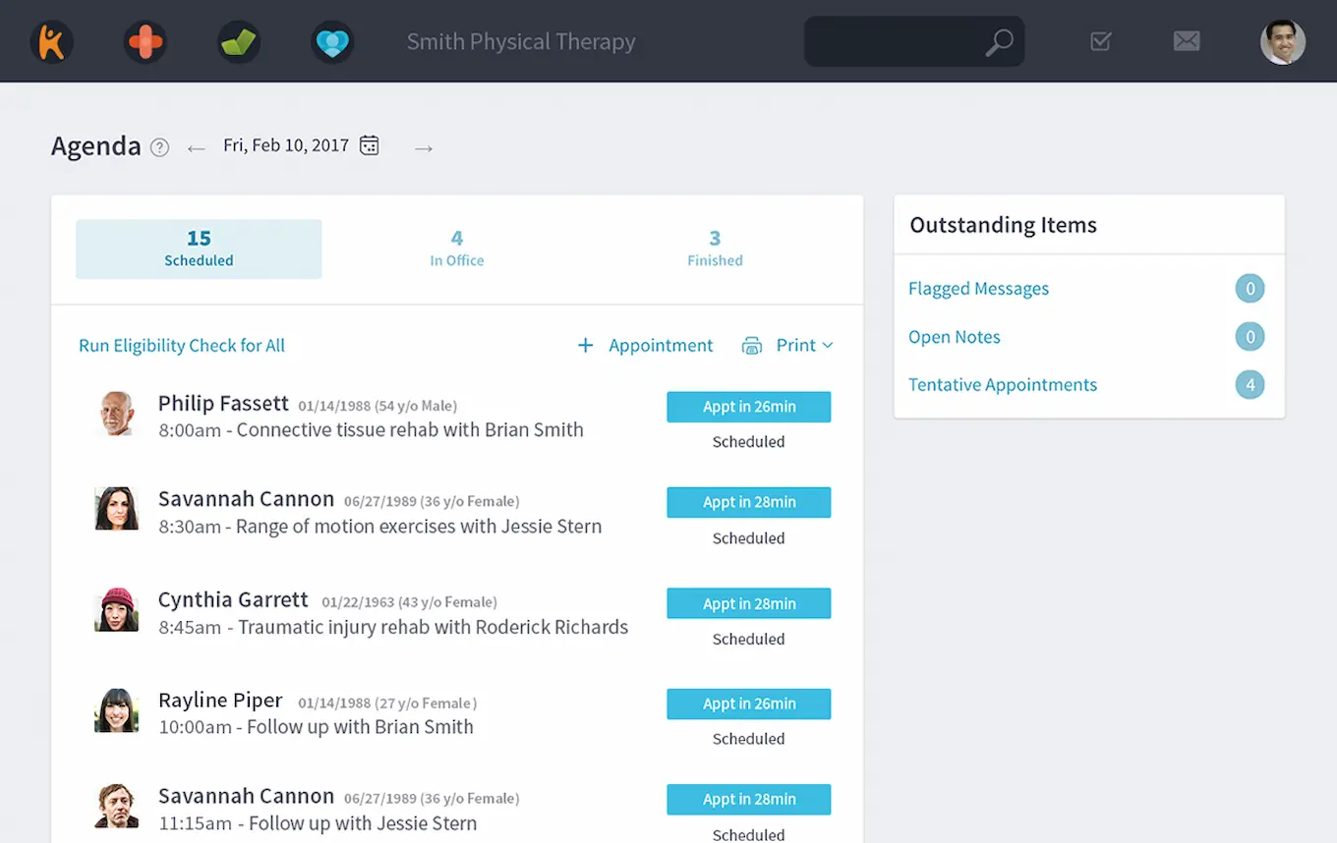
Task: Click the Agenda help question mark icon
Action: (x=159, y=147)
